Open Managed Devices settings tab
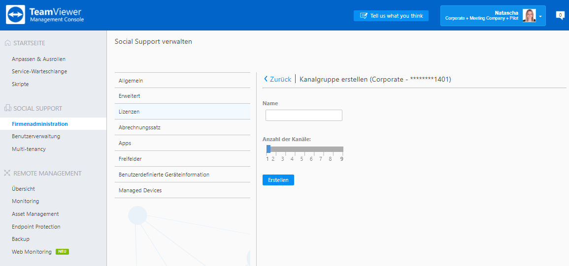Image resolution: width=569 pixels, height=266 pixels. (x=183, y=190)
